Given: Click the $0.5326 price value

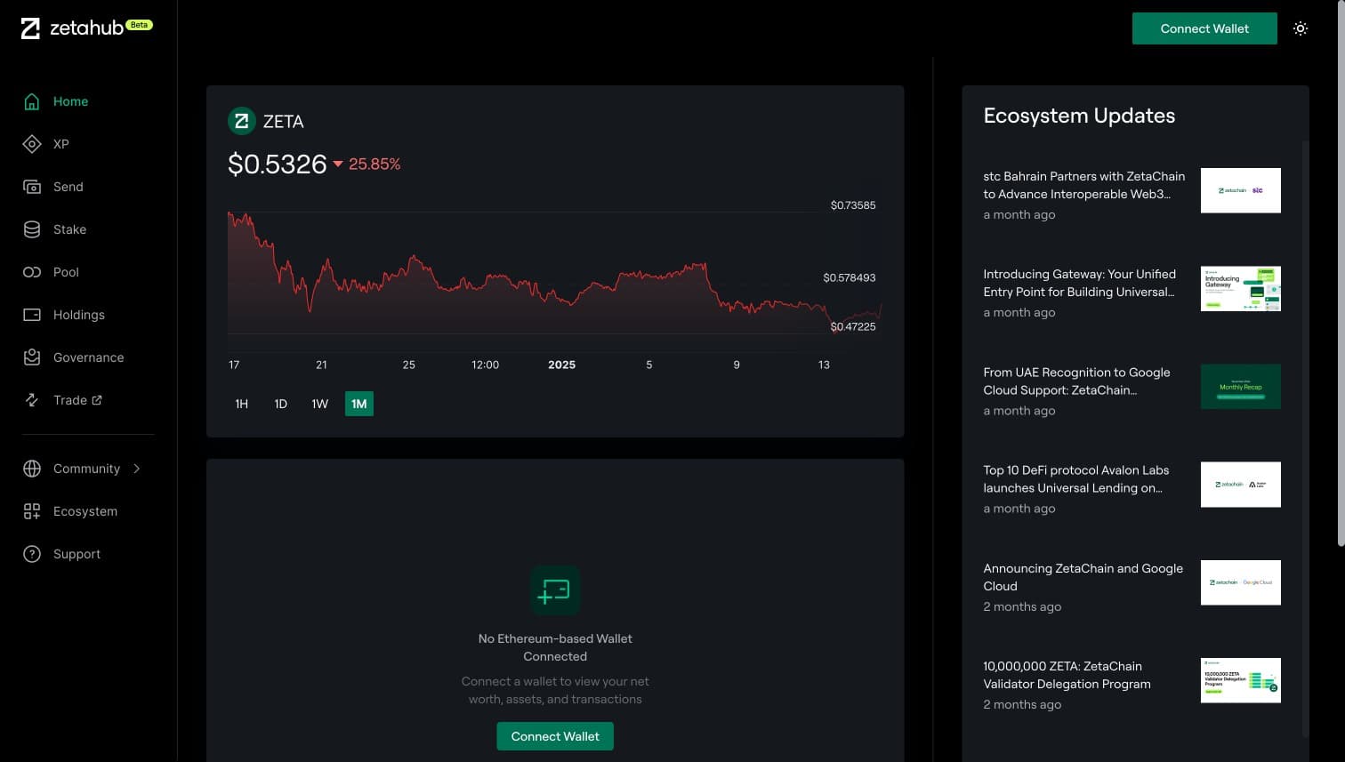Looking at the screenshot, I should click(x=278, y=164).
